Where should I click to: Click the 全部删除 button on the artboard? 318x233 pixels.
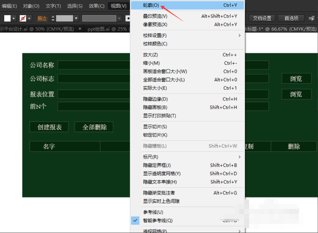(x=94, y=127)
